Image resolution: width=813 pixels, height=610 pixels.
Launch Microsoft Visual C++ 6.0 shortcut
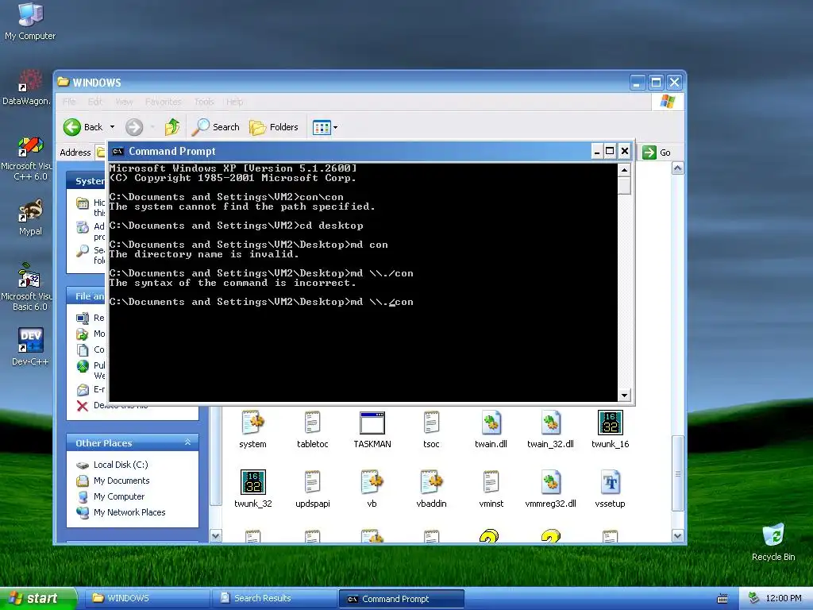[x=29, y=158]
